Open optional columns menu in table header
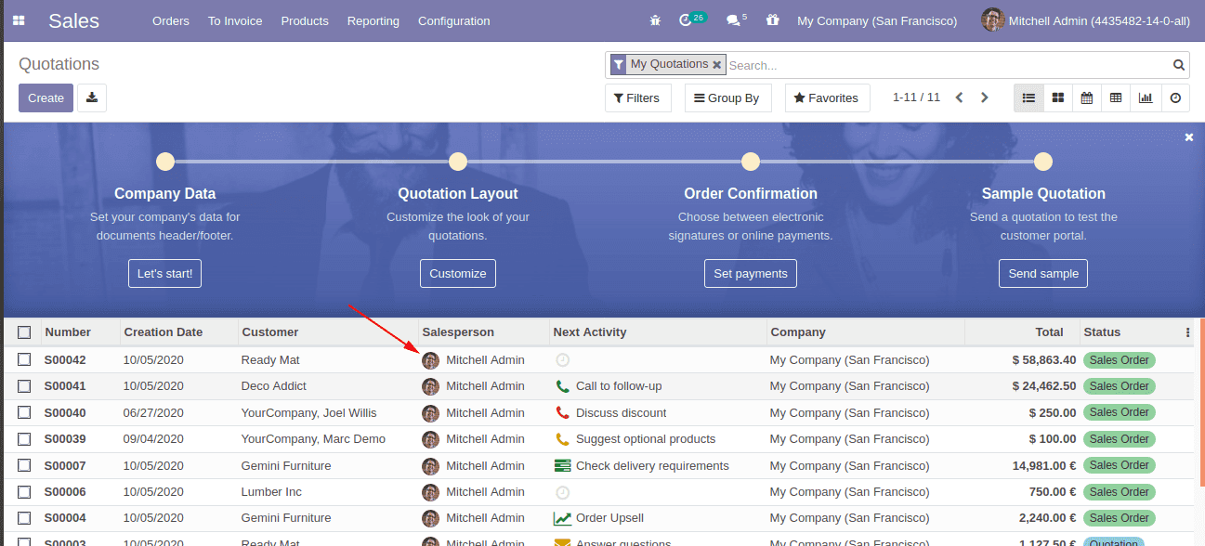 1187,332
